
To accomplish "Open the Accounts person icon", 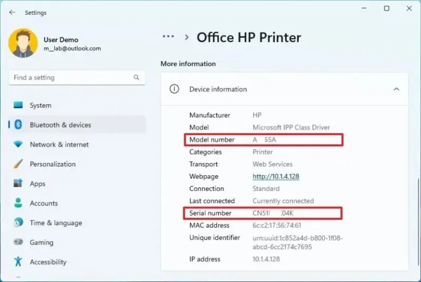I will [x=18, y=203].
